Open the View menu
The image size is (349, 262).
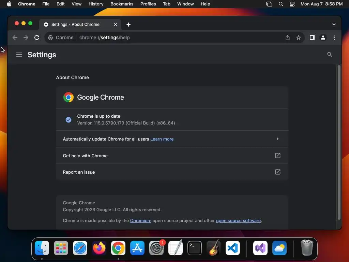[77, 4]
